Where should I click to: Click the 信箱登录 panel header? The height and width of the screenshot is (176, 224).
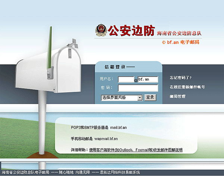[115, 67]
